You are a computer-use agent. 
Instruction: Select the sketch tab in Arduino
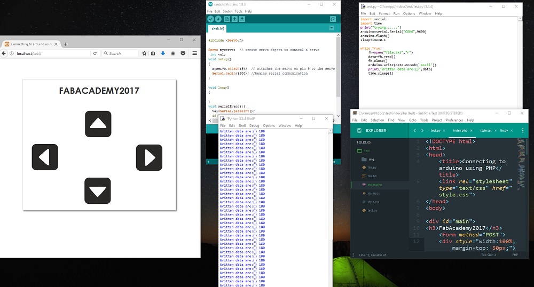pos(218,29)
